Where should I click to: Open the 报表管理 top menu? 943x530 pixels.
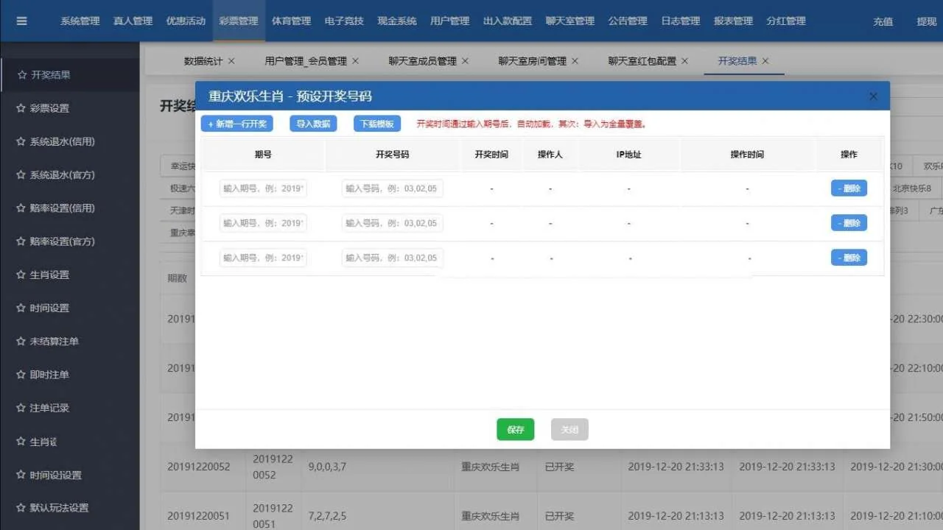click(733, 21)
